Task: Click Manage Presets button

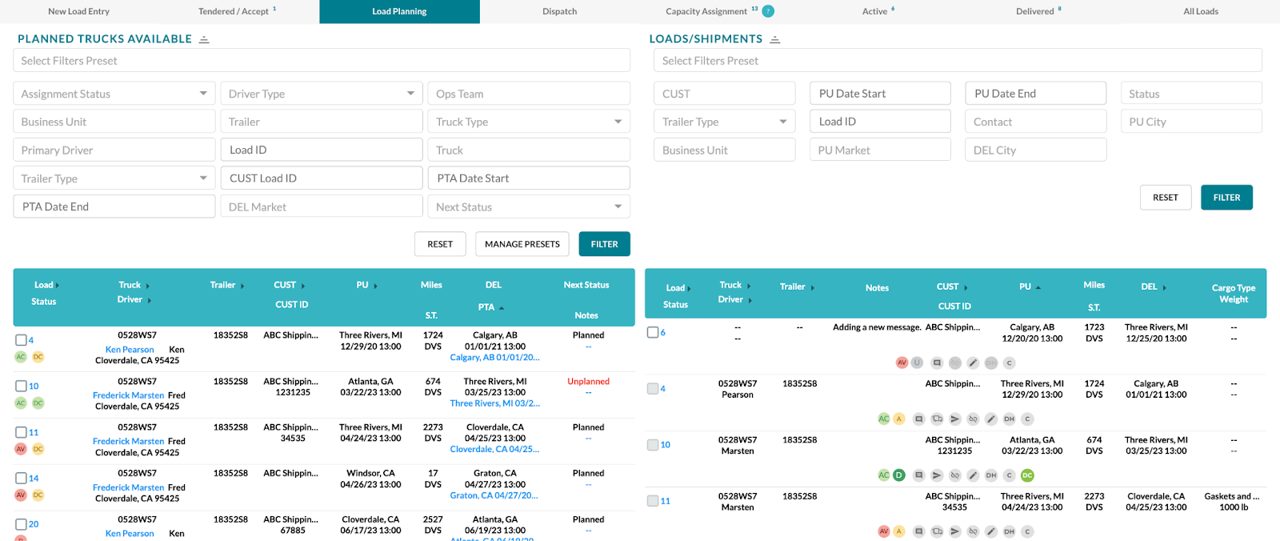Action: (x=522, y=244)
